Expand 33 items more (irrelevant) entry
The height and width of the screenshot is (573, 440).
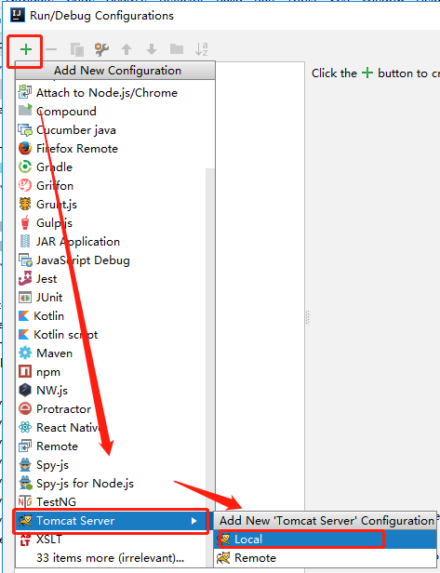110,558
